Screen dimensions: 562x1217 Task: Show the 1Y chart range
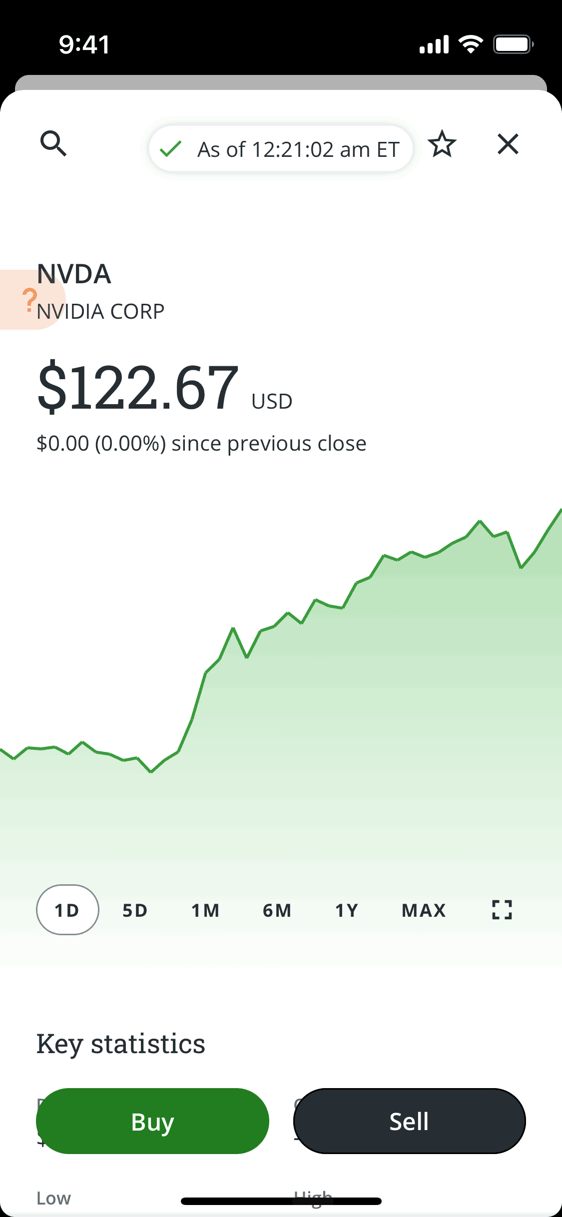(346, 910)
